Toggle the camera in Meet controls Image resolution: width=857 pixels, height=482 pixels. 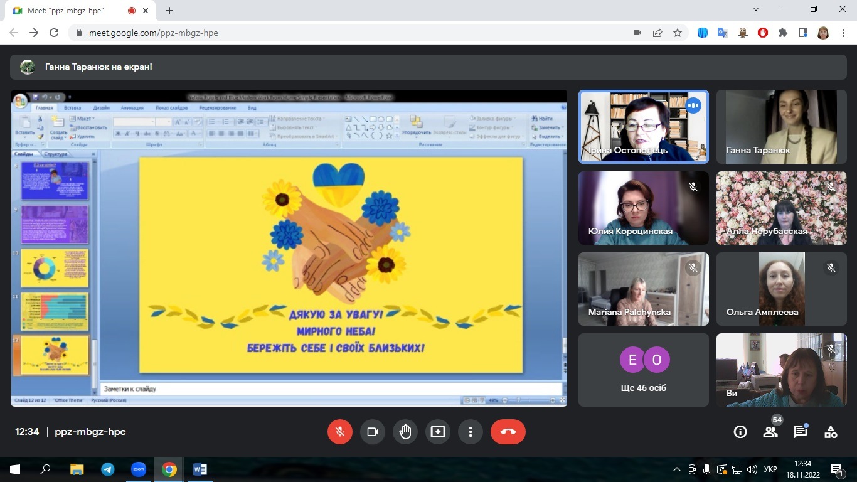coord(373,432)
